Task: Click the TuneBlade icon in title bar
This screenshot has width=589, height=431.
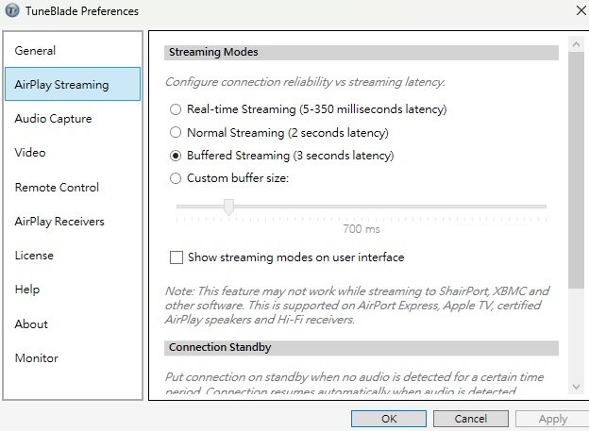Action: click(x=10, y=11)
